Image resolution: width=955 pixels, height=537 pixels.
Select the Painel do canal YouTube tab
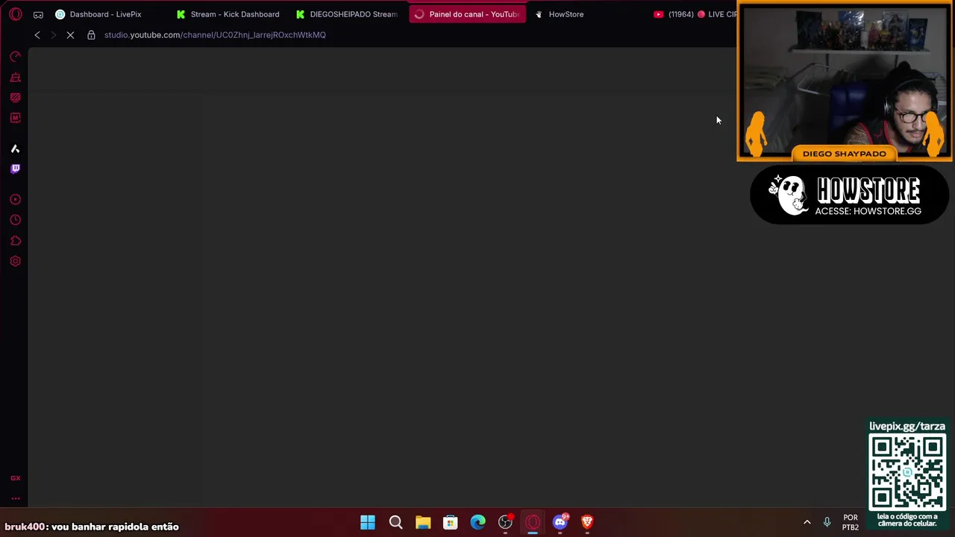468,14
